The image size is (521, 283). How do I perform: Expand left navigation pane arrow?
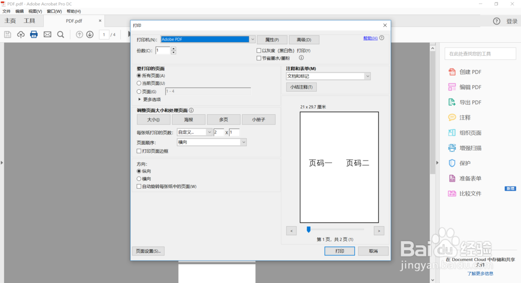tap(2, 163)
